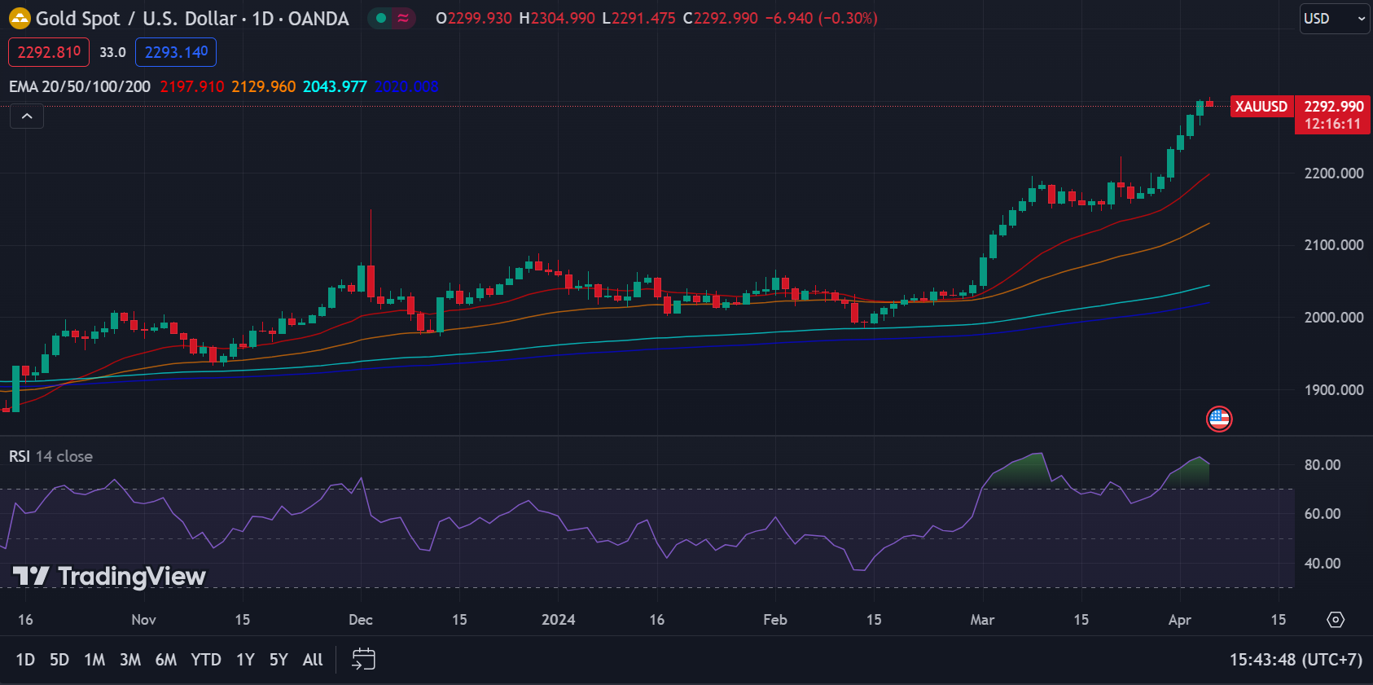
Task: Select the YTD time range
Action: (x=205, y=659)
